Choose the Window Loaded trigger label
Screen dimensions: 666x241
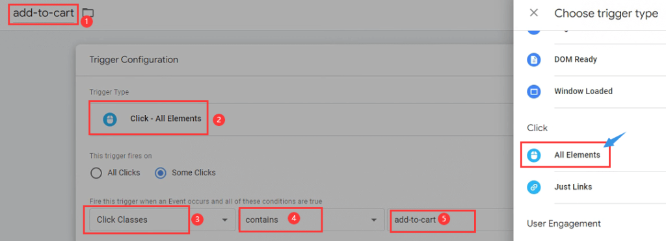pyautogui.click(x=583, y=91)
